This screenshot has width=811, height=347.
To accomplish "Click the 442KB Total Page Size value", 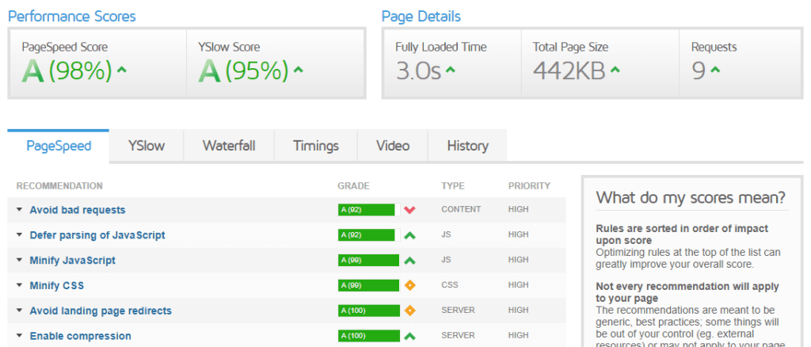I will tap(569, 71).
